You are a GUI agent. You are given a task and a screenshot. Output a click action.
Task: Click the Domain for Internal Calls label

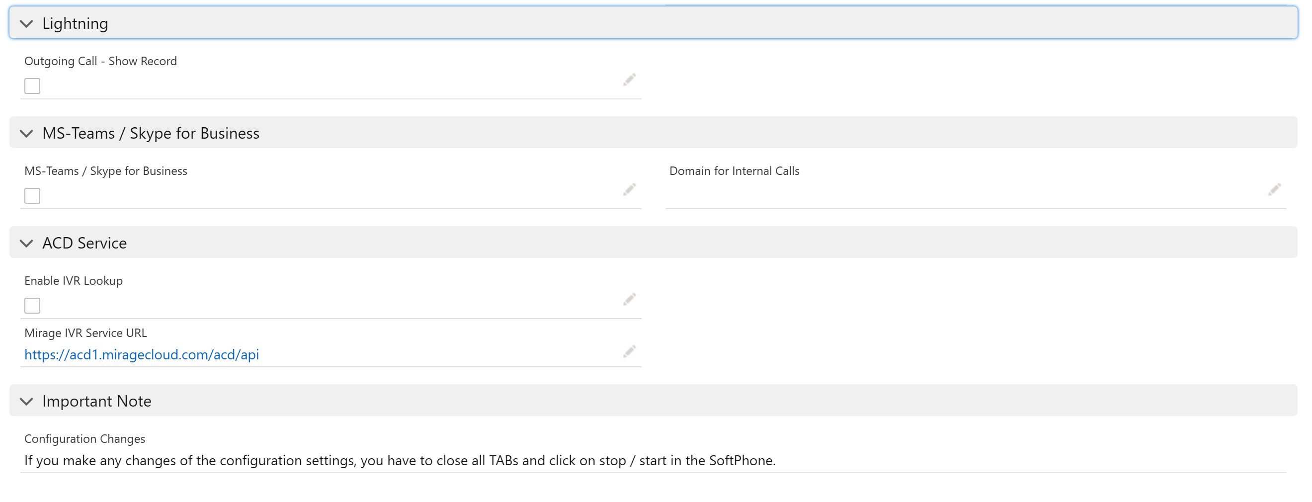click(x=734, y=171)
